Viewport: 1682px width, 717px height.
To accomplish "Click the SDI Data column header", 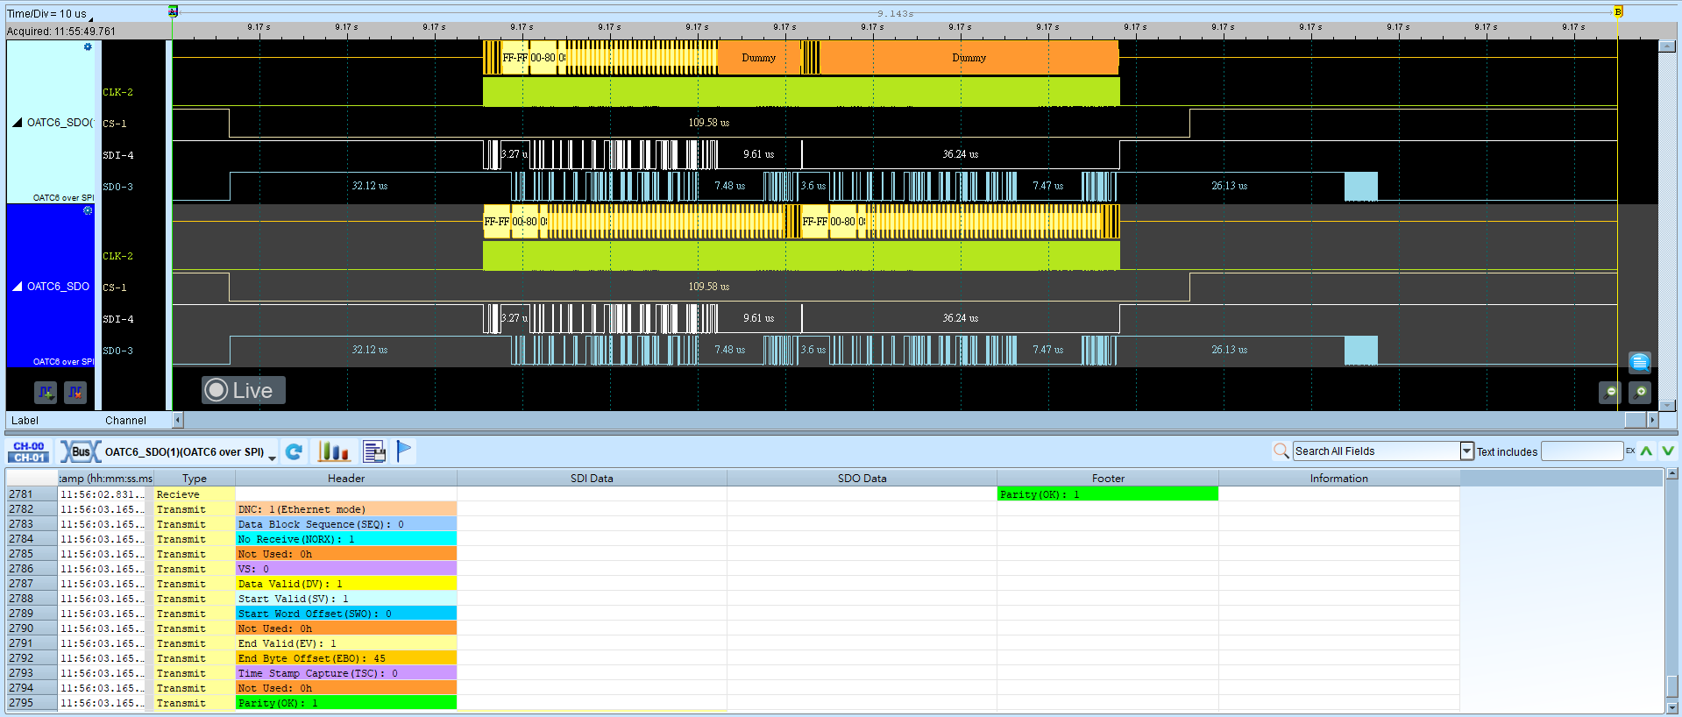I will point(592,478).
